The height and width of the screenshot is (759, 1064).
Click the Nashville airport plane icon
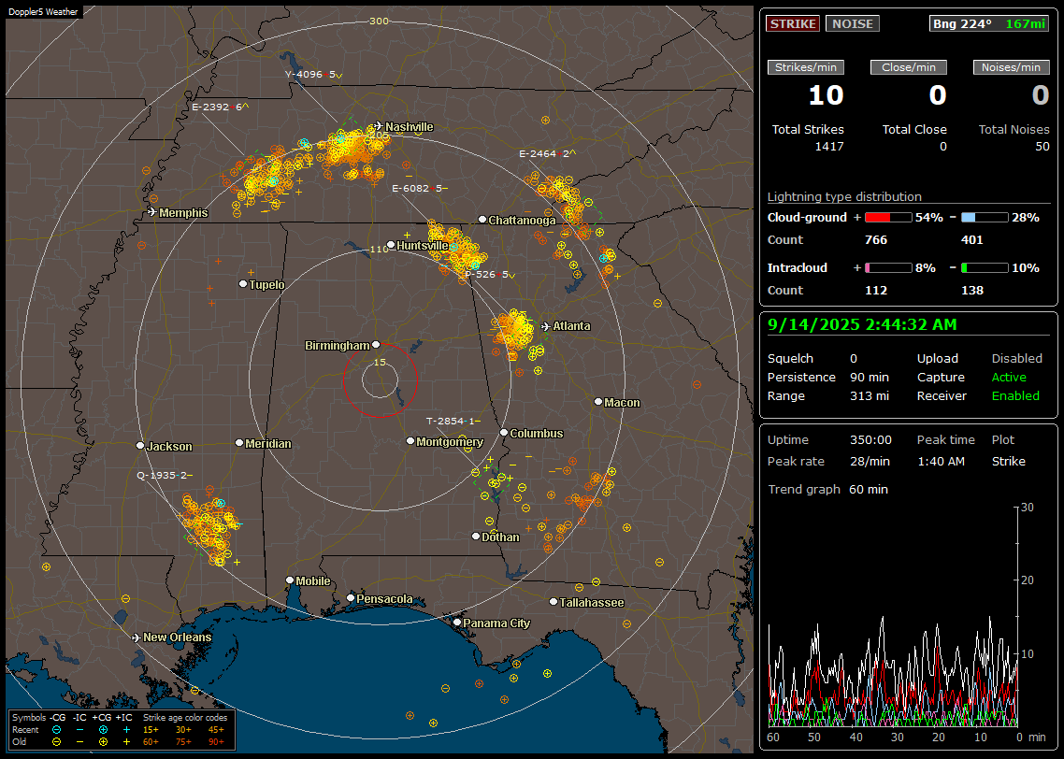[x=378, y=126]
